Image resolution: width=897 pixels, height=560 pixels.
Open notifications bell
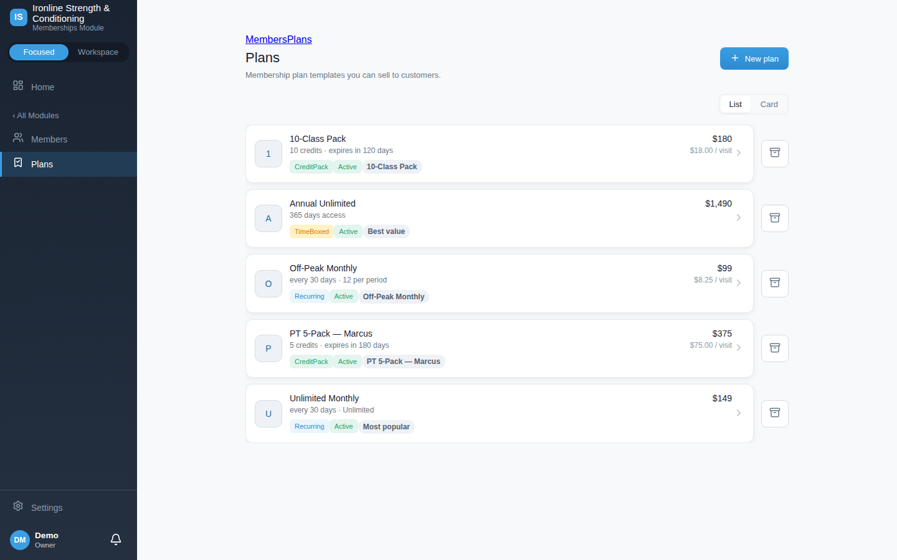pyautogui.click(x=116, y=539)
